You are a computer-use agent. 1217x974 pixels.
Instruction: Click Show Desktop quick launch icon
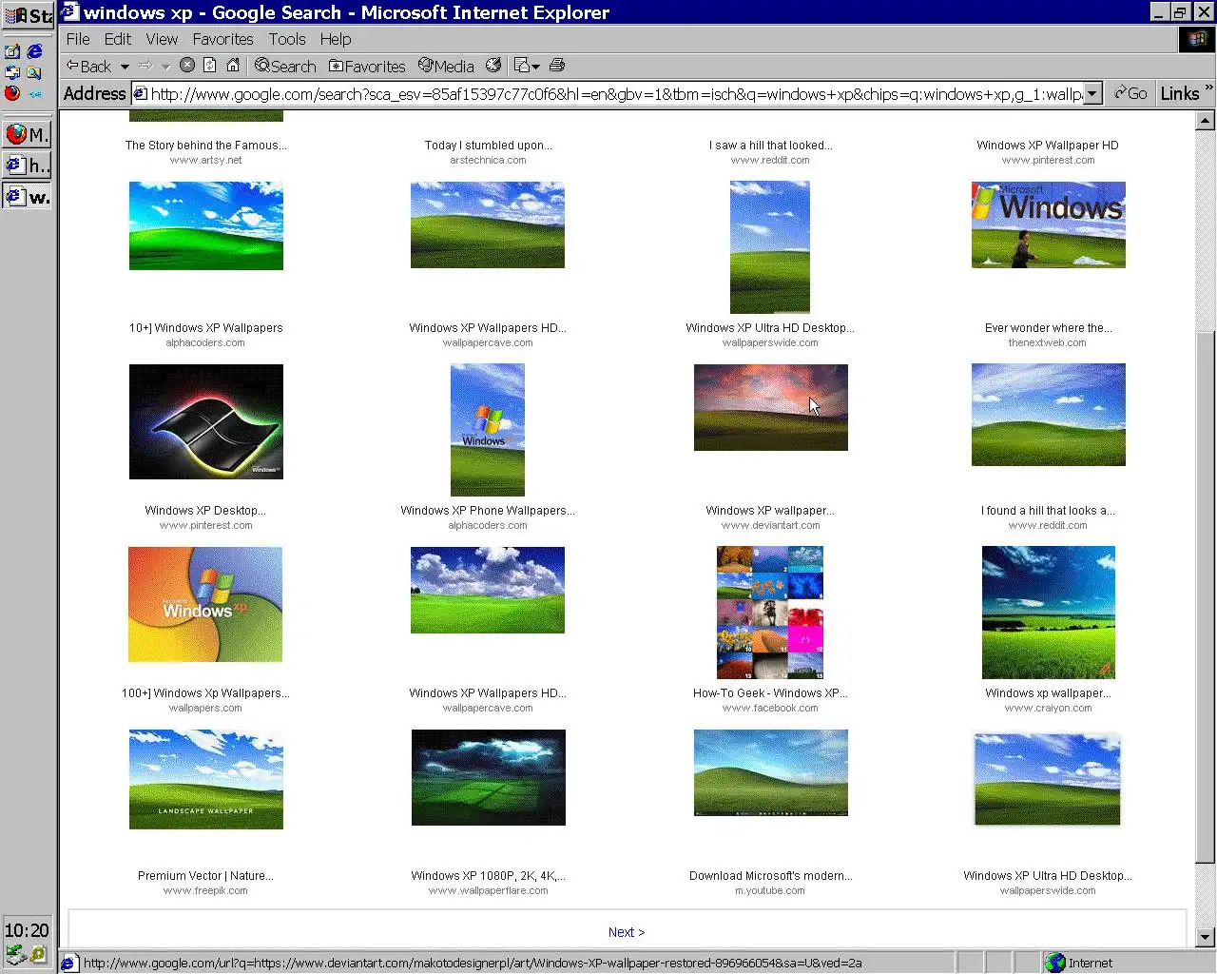click(12, 51)
